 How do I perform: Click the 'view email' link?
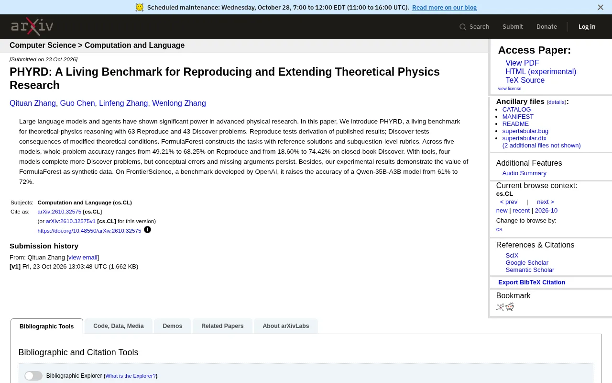coord(83,258)
